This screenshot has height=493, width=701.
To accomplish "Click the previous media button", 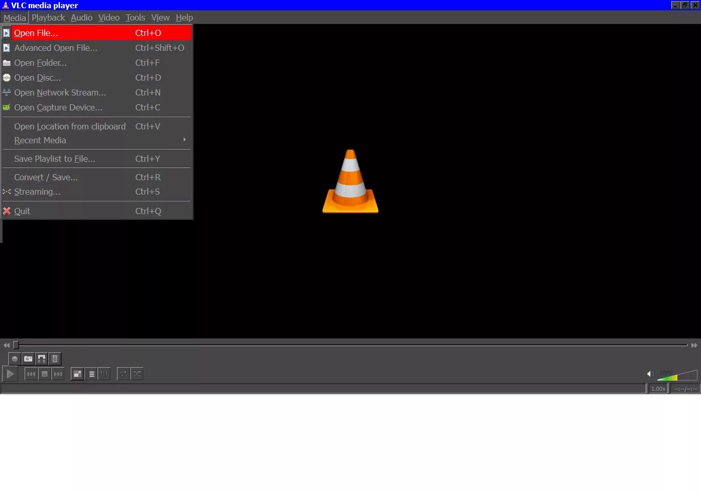I will click(x=31, y=374).
